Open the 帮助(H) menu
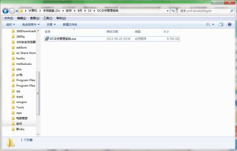The image size is (237, 151). click(61, 18)
